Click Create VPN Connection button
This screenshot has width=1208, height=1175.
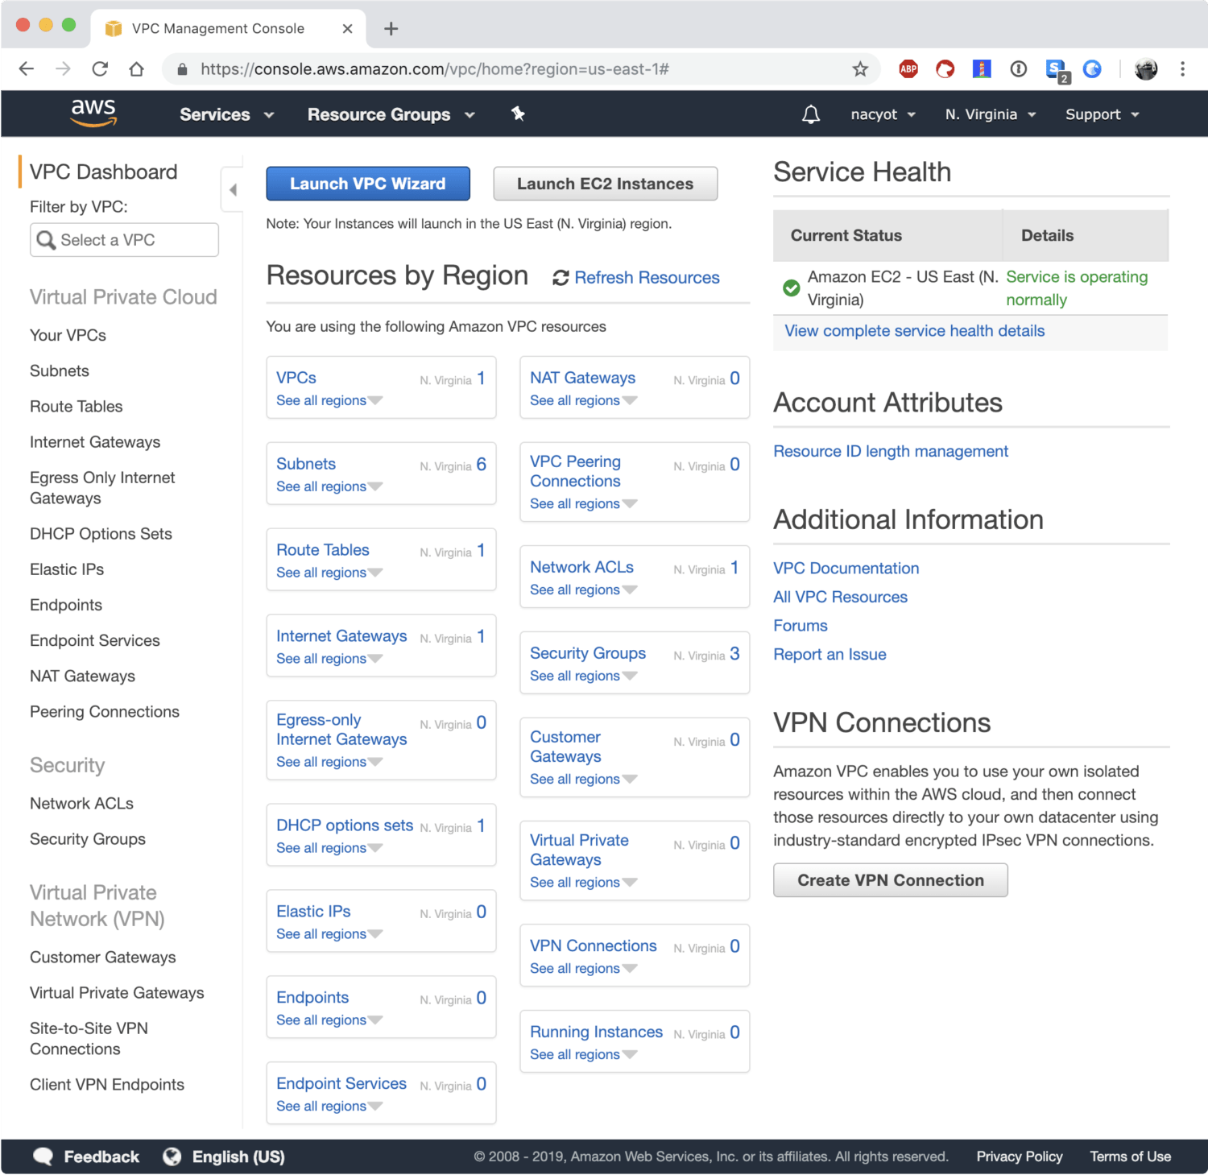click(x=891, y=880)
